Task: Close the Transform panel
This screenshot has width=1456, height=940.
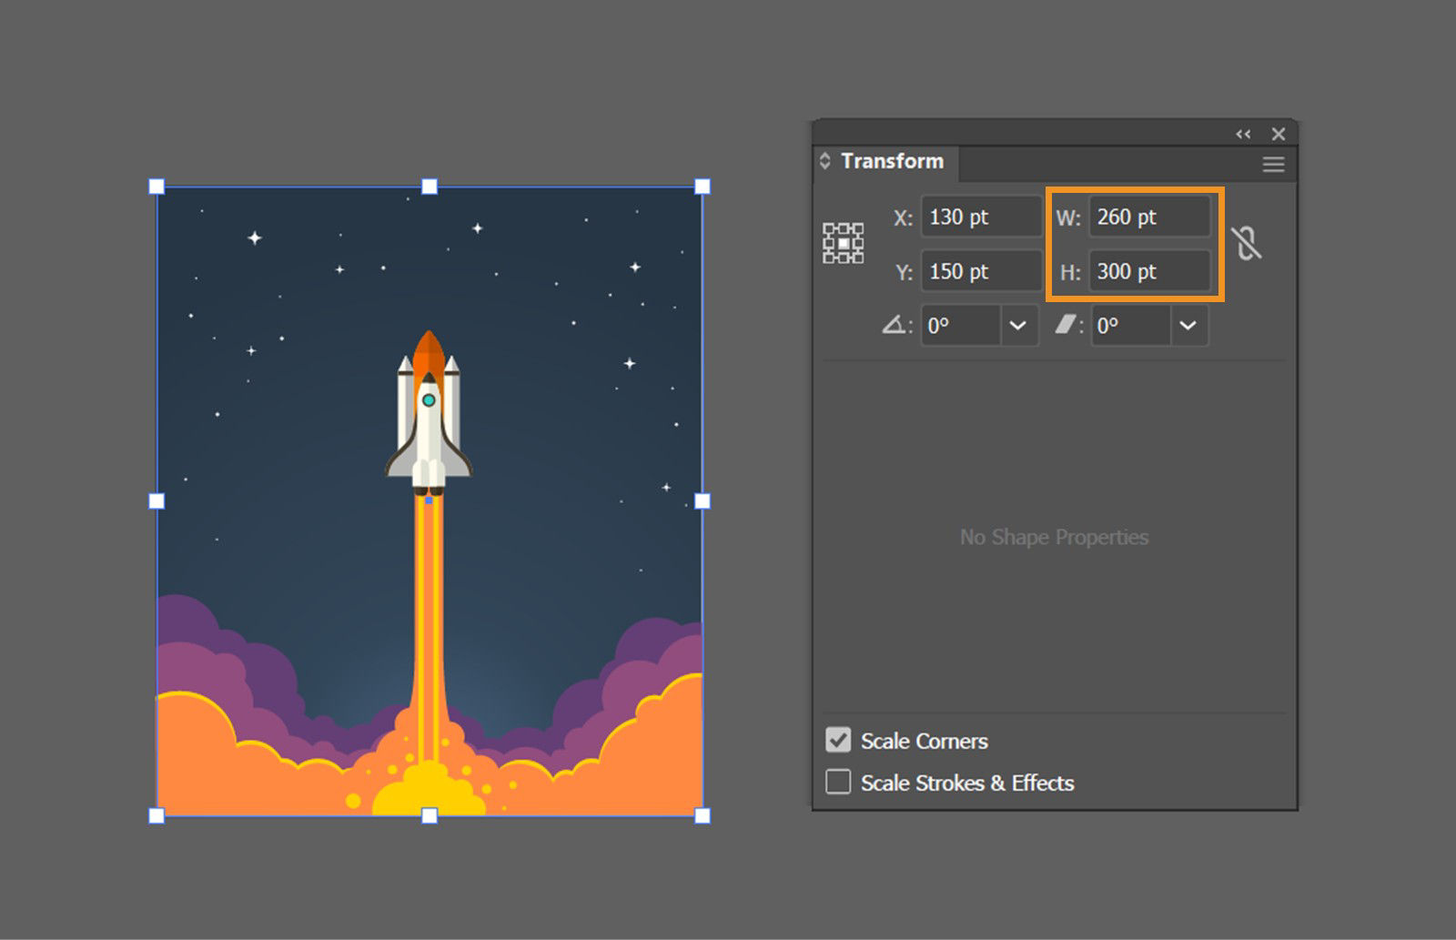Action: tap(1279, 134)
